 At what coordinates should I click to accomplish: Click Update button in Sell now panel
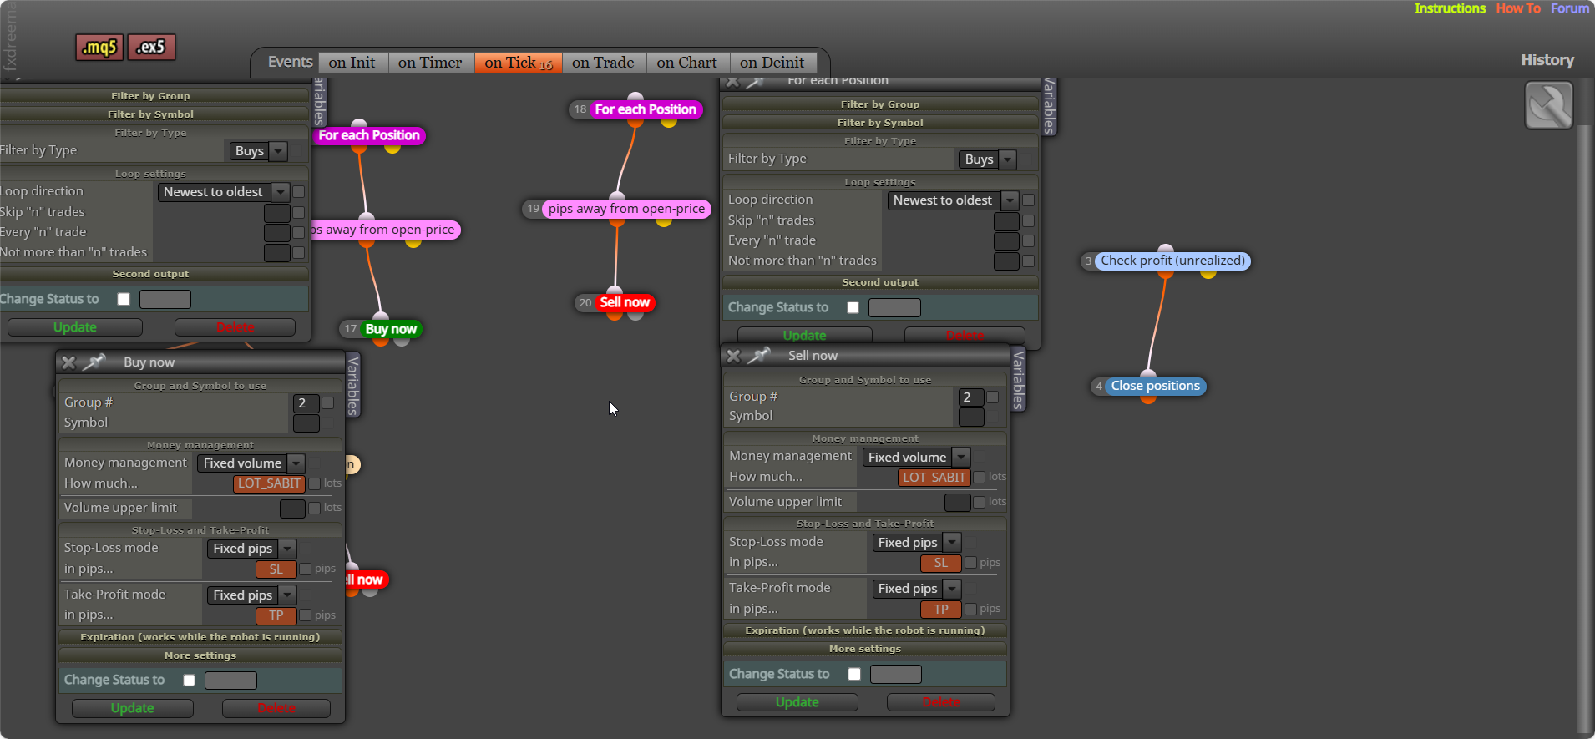coord(797,702)
